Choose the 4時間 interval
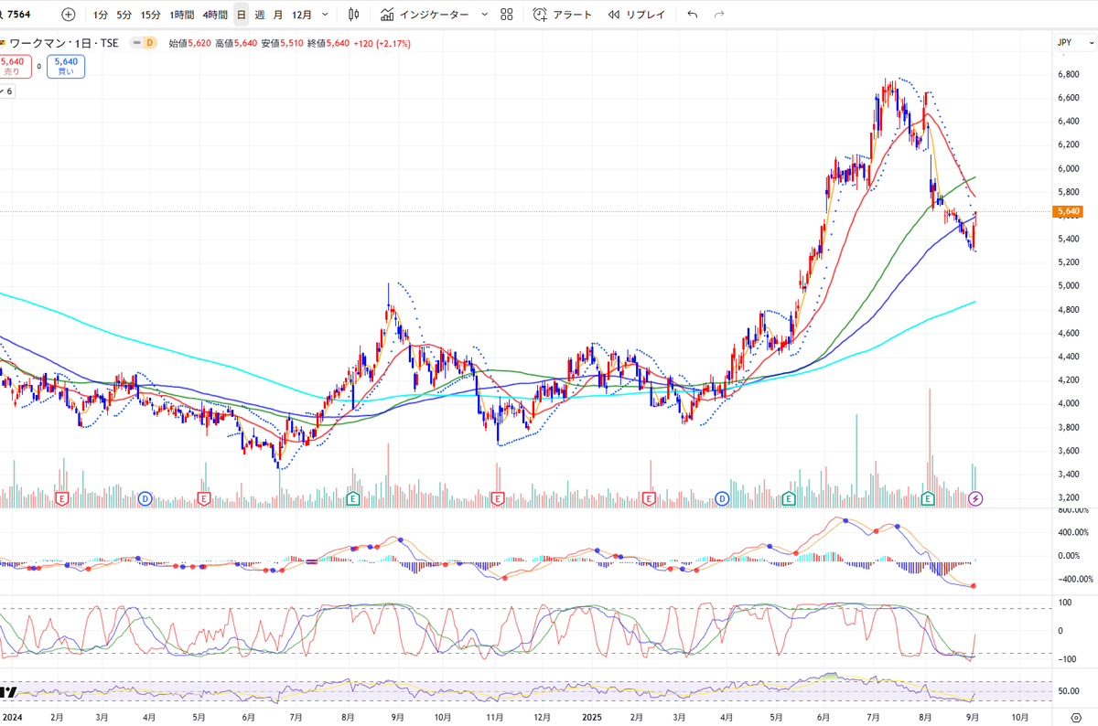 (x=215, y=15)
